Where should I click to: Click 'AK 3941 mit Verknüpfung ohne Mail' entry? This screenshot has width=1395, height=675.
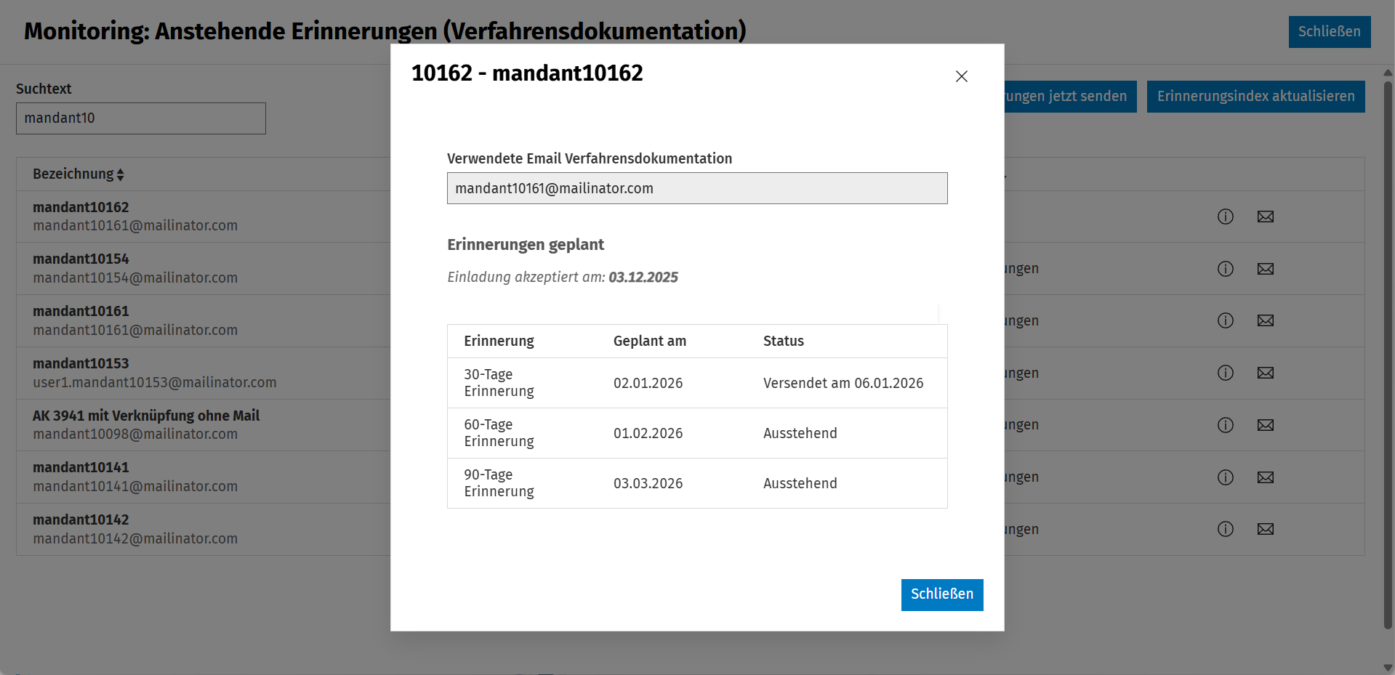pyautogui.click(x=146, y=416)
